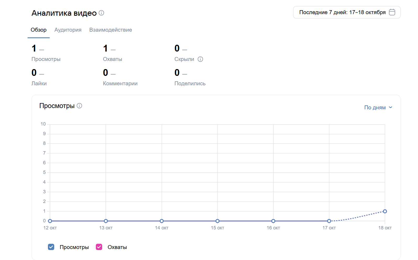
Task: Expand the chevron next to По дням
Action: [x=390, y=108]
